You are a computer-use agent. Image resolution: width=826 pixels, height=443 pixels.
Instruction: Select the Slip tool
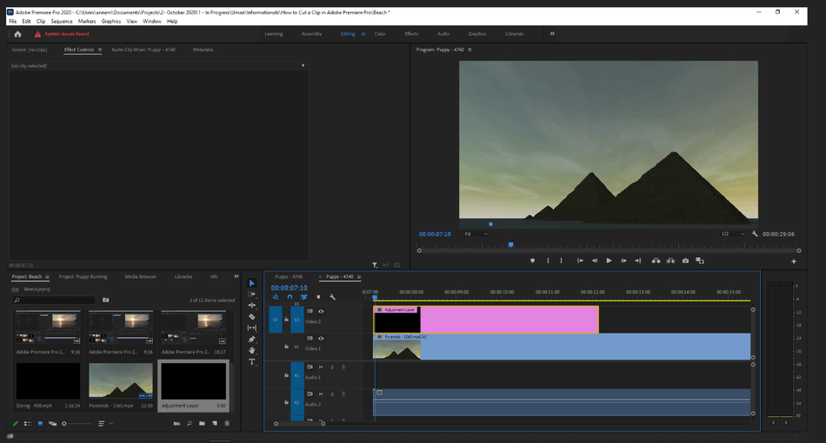(x=252, y=327)
